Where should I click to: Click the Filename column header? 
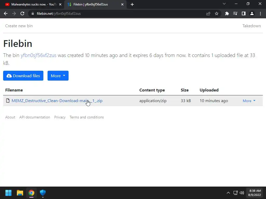tap(14, 90)
